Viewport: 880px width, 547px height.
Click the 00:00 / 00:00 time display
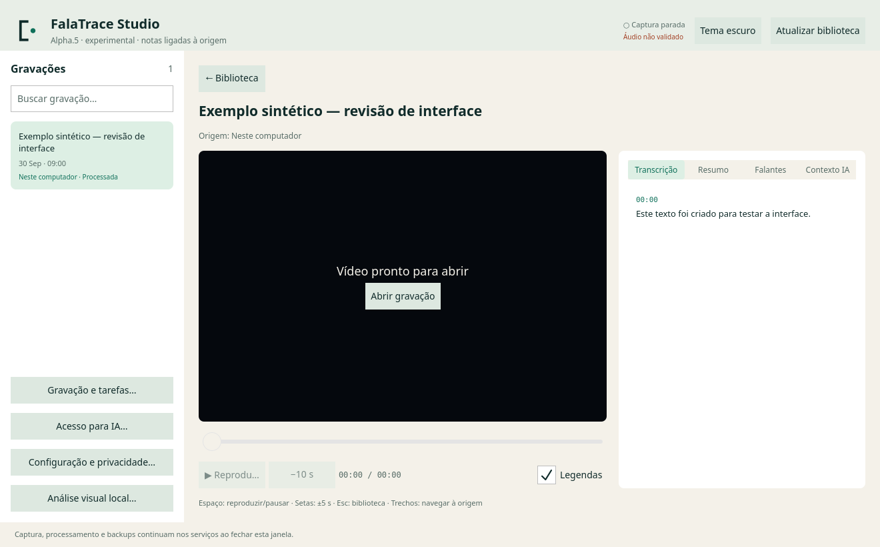coord(370,475)
